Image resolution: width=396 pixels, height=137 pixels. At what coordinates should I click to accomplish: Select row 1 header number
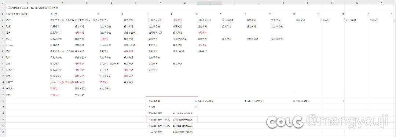[x=3, y=8]
